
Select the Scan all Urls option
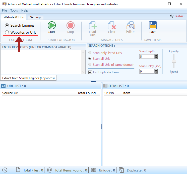90,59
